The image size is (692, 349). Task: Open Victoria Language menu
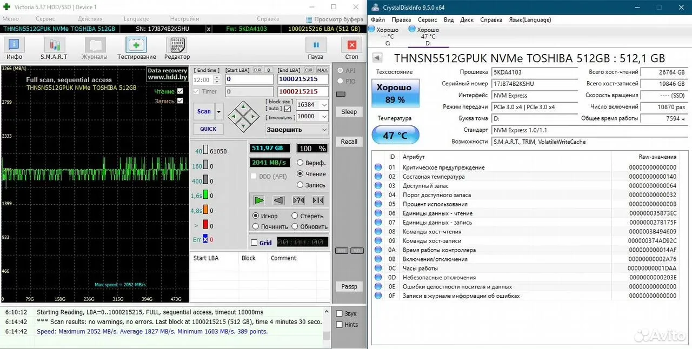coord(136,19)
